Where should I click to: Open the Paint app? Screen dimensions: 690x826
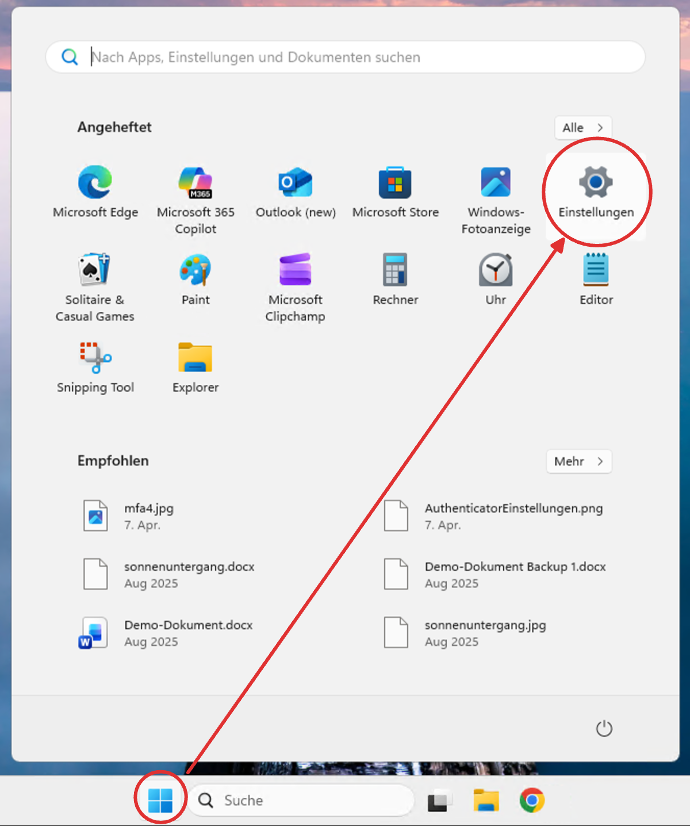click(x=195, y=280)
